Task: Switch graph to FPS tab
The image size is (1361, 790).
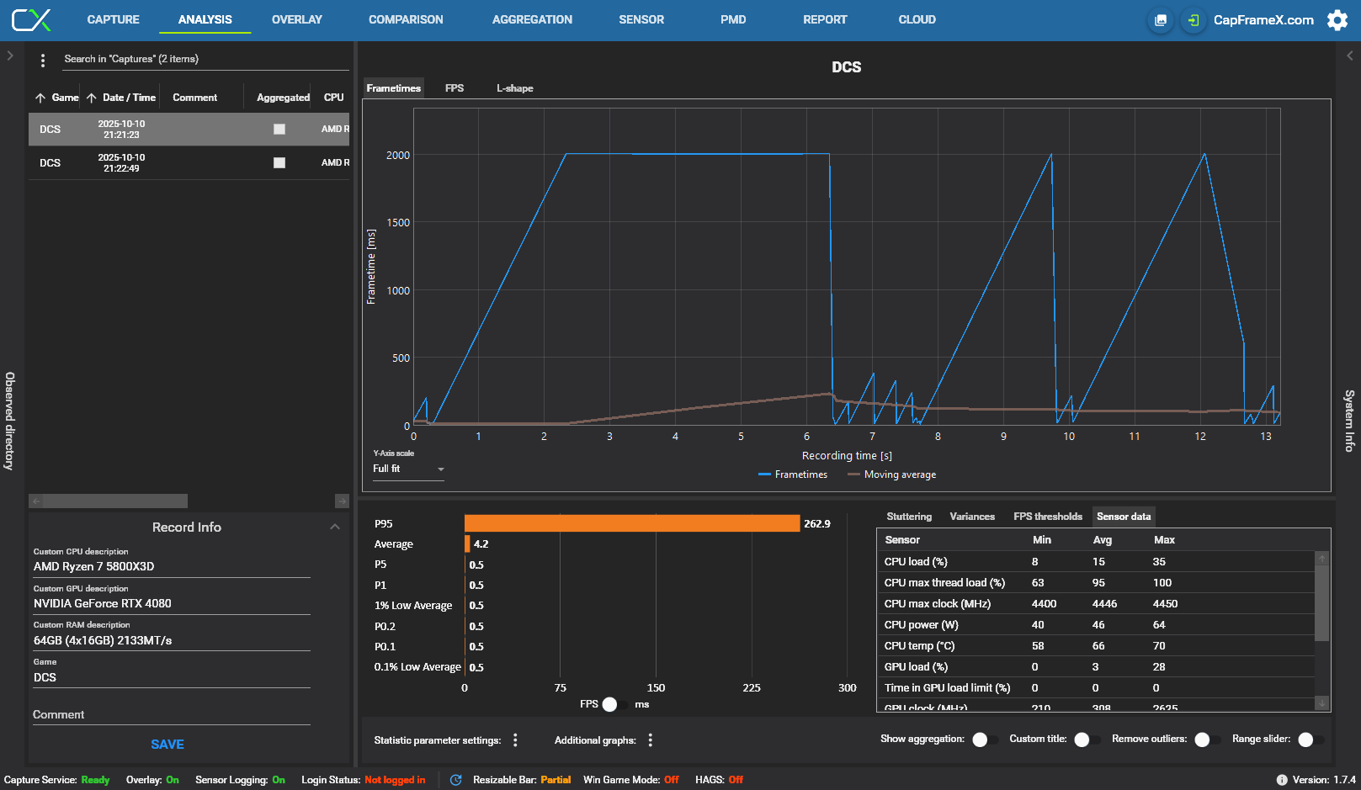Action: tap(455, 88)
